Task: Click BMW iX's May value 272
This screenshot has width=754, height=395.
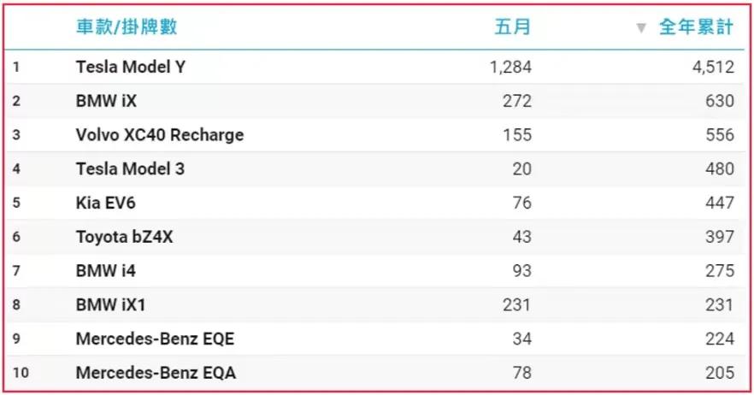Action: (x=517, y=101)
